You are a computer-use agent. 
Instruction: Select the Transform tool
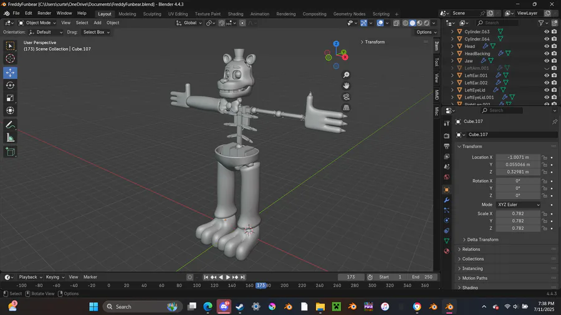(x=10, y=110)
